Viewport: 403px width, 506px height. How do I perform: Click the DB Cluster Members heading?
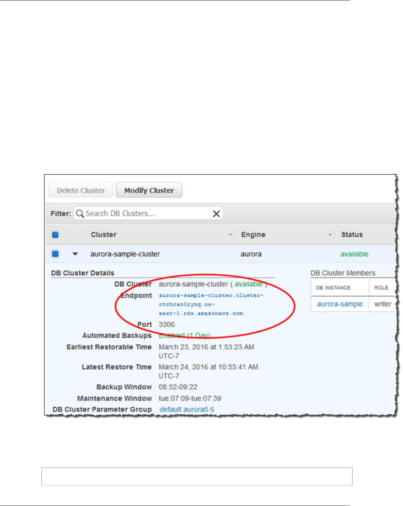[343, 273]
